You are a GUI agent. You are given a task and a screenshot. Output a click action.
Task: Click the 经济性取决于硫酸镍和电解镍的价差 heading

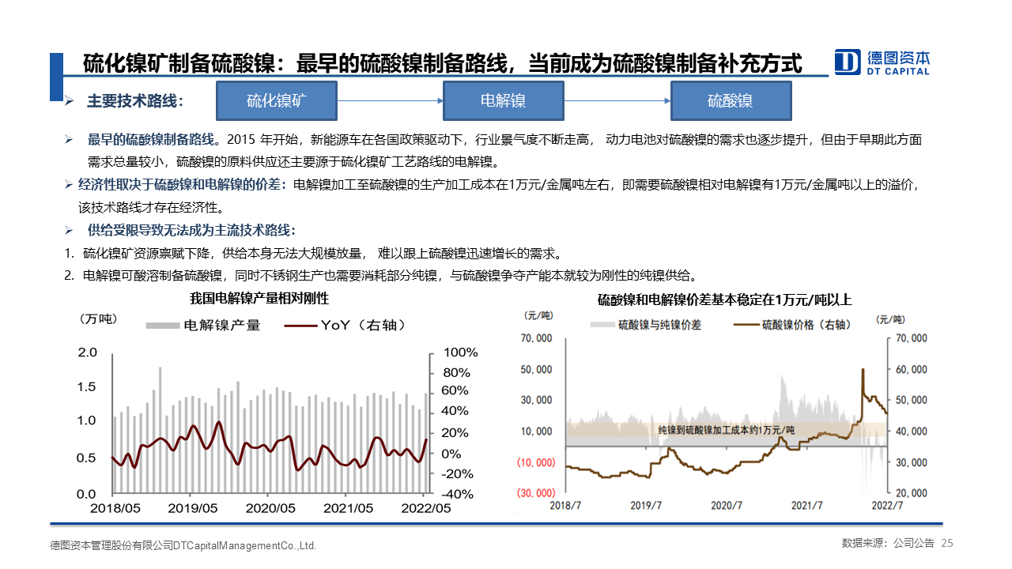(x=182, y=186)
